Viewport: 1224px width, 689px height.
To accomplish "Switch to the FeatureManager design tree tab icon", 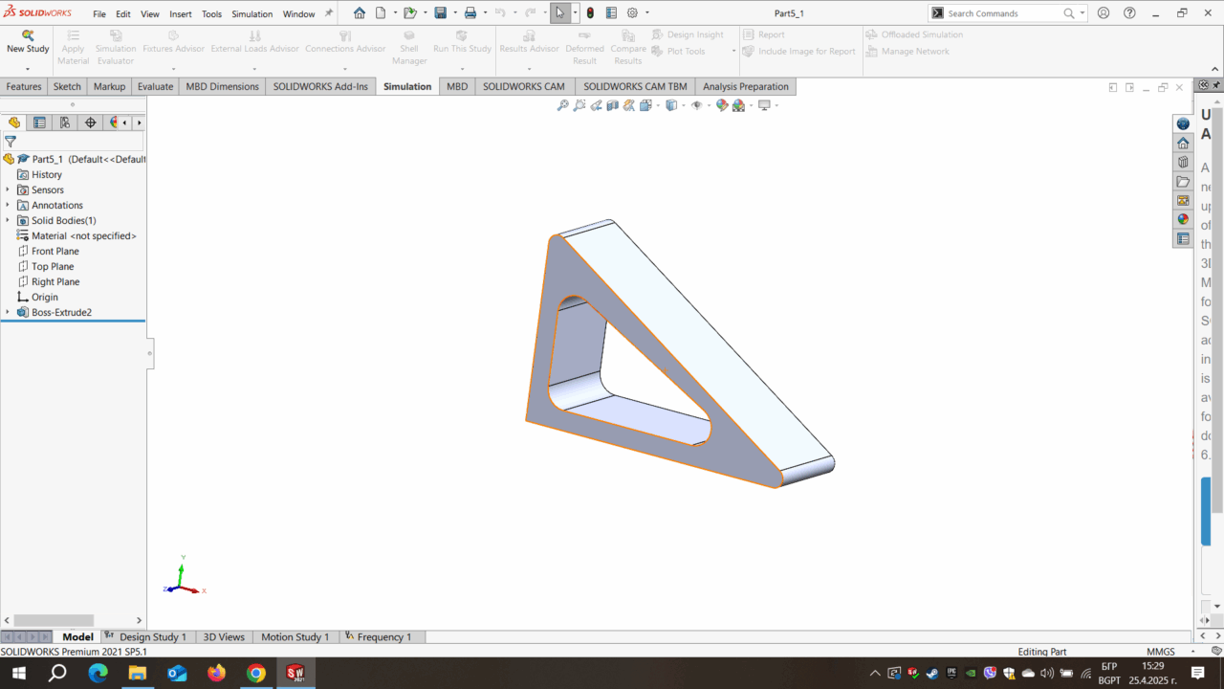I will [14, 122].
